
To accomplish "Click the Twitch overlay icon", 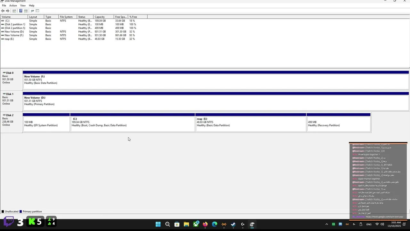I will (x=9, y=222).
